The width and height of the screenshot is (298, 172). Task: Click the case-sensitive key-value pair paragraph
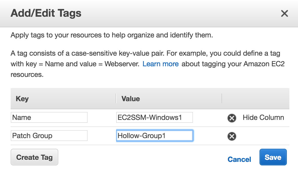click(x=145, y=54)
